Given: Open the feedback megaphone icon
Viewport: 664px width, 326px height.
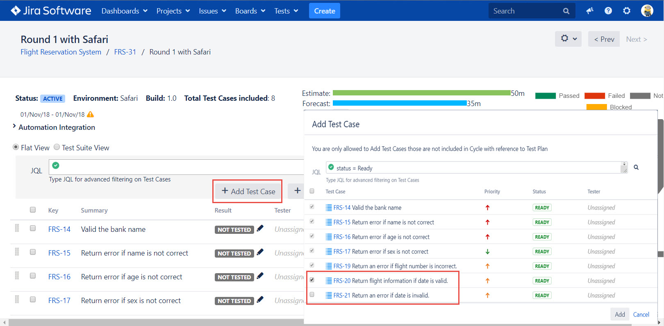Looking at the screenshot, I should (x=590, y=11).
